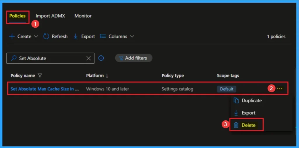Click the info icon beside the search box

101,58
